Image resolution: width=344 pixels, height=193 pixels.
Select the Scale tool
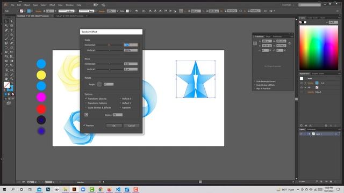click(x=12, y=48)
